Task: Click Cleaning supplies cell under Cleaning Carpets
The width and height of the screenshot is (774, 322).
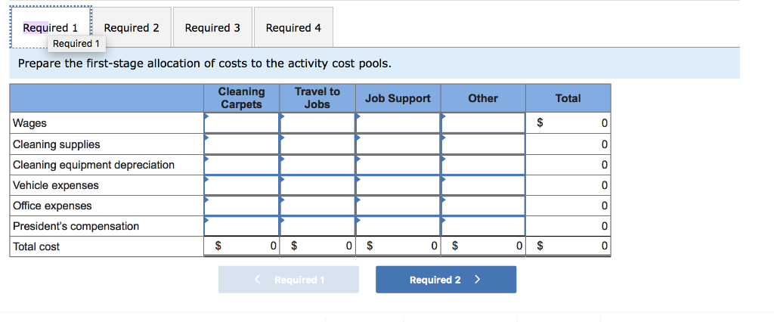Action: click(241, 144)
